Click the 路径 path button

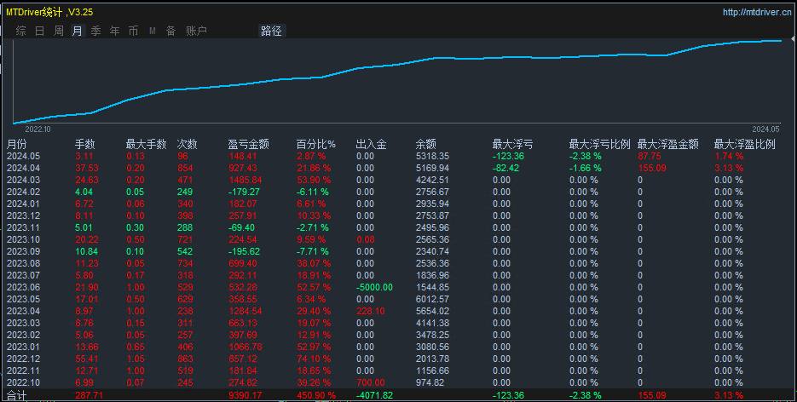271,31
